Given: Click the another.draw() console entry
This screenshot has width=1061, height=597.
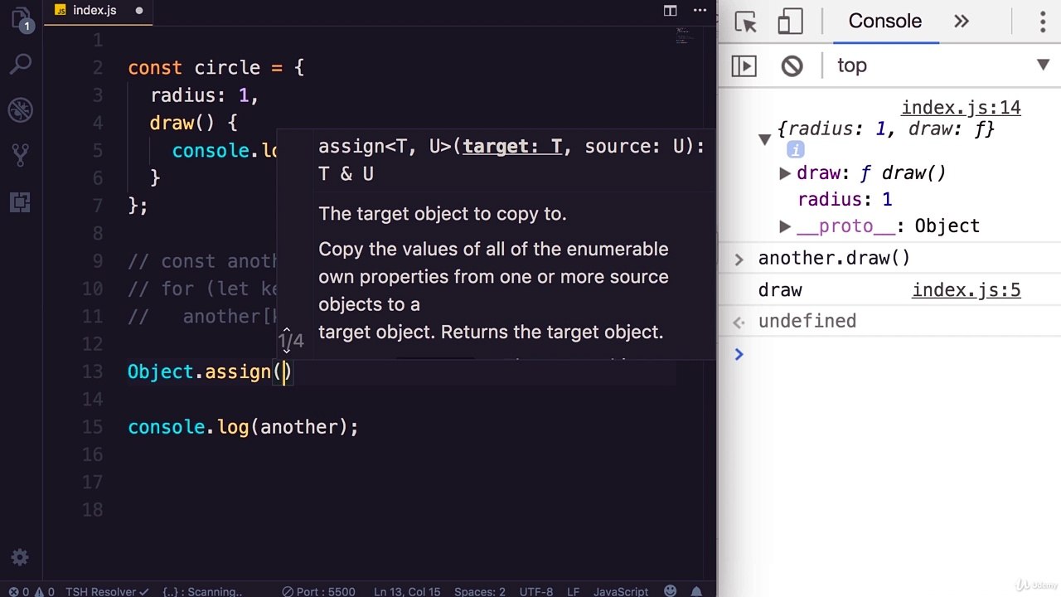Looking at the screenshot, I should tap(834, 258).
